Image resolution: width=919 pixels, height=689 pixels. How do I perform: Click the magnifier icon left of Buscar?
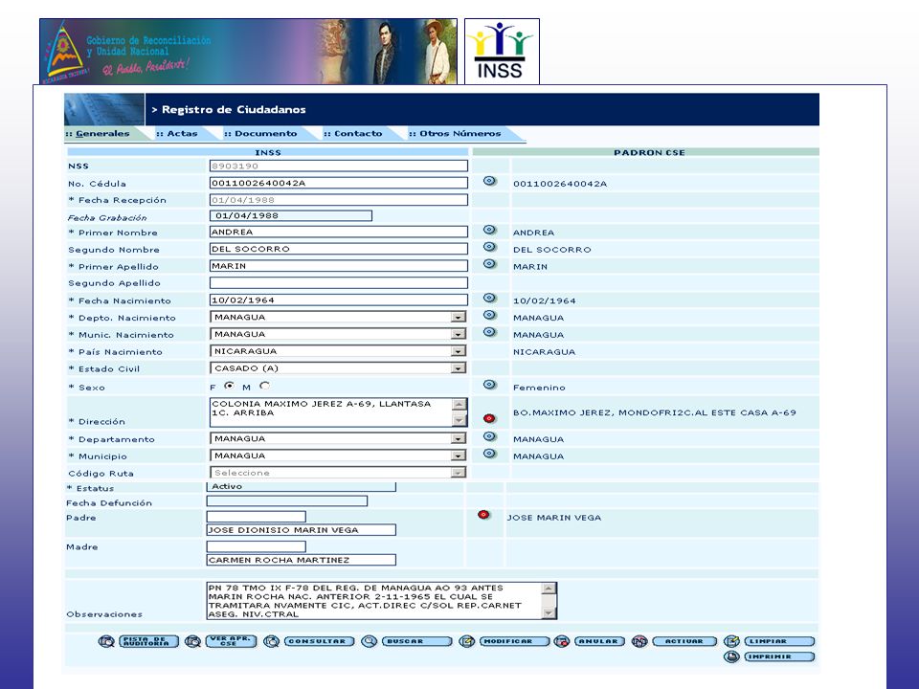pyautogui.click(x=370, y=641)
